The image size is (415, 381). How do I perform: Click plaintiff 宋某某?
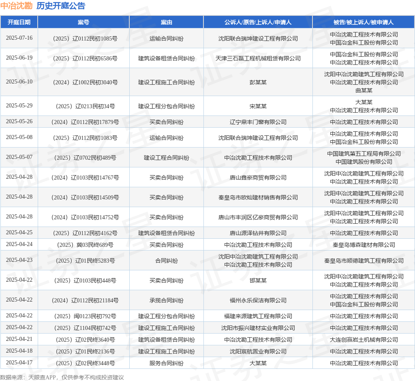coord(258,106)
